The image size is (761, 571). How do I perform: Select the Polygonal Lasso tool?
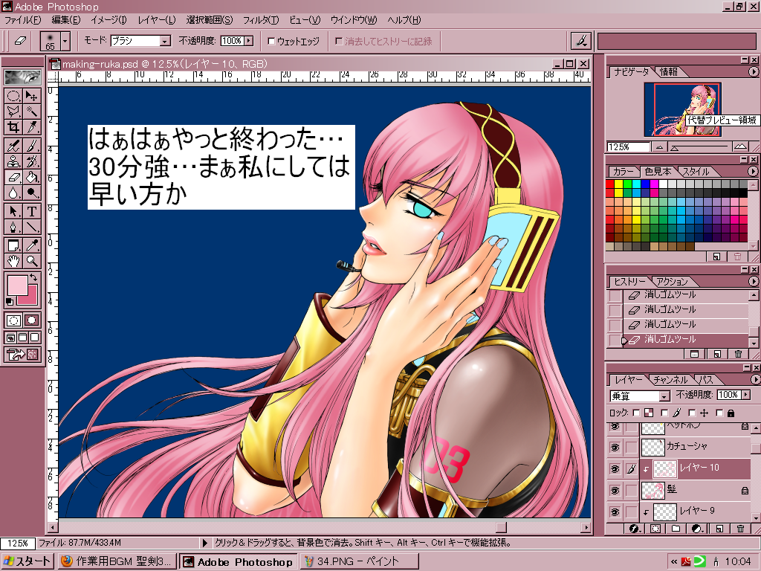(13, 112)
